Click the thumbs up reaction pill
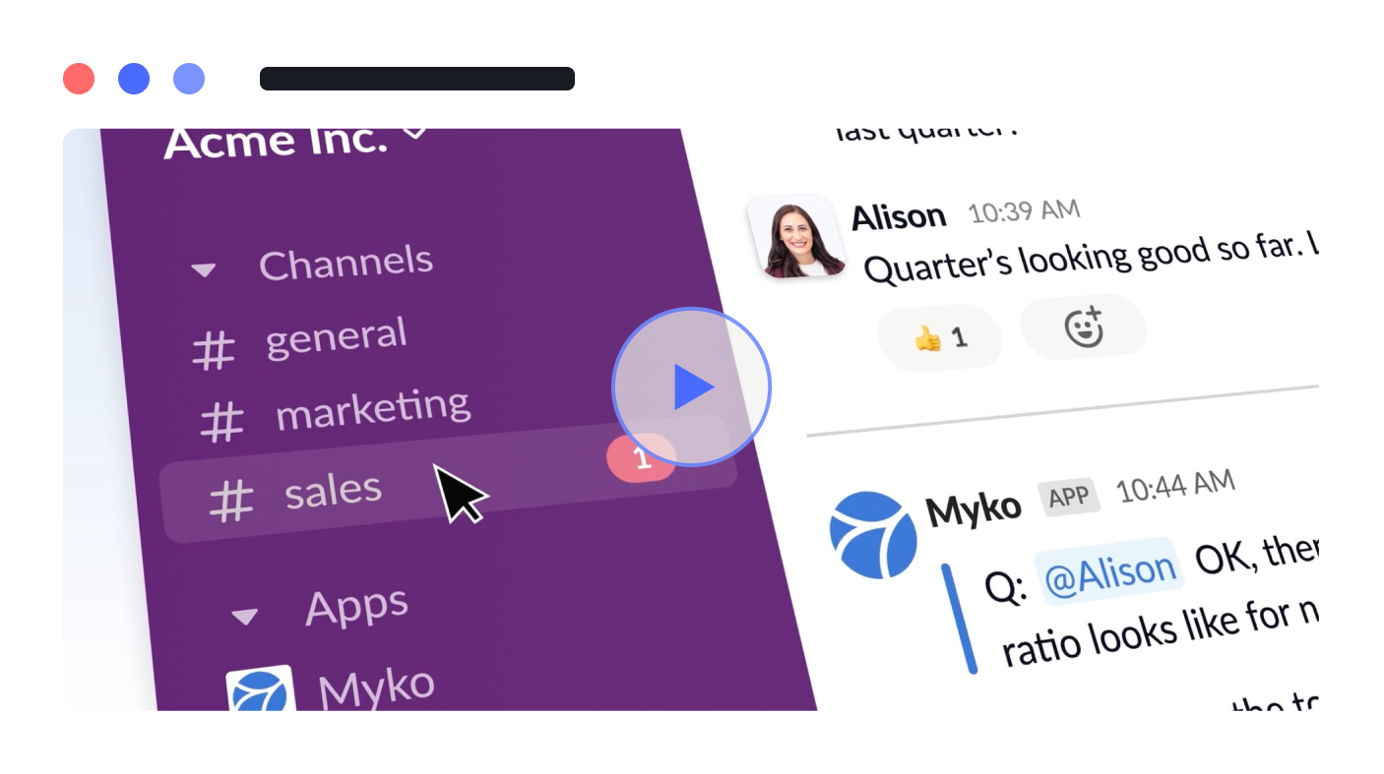The width and height of the screenshot is (1384, 774). coord(940,338)
